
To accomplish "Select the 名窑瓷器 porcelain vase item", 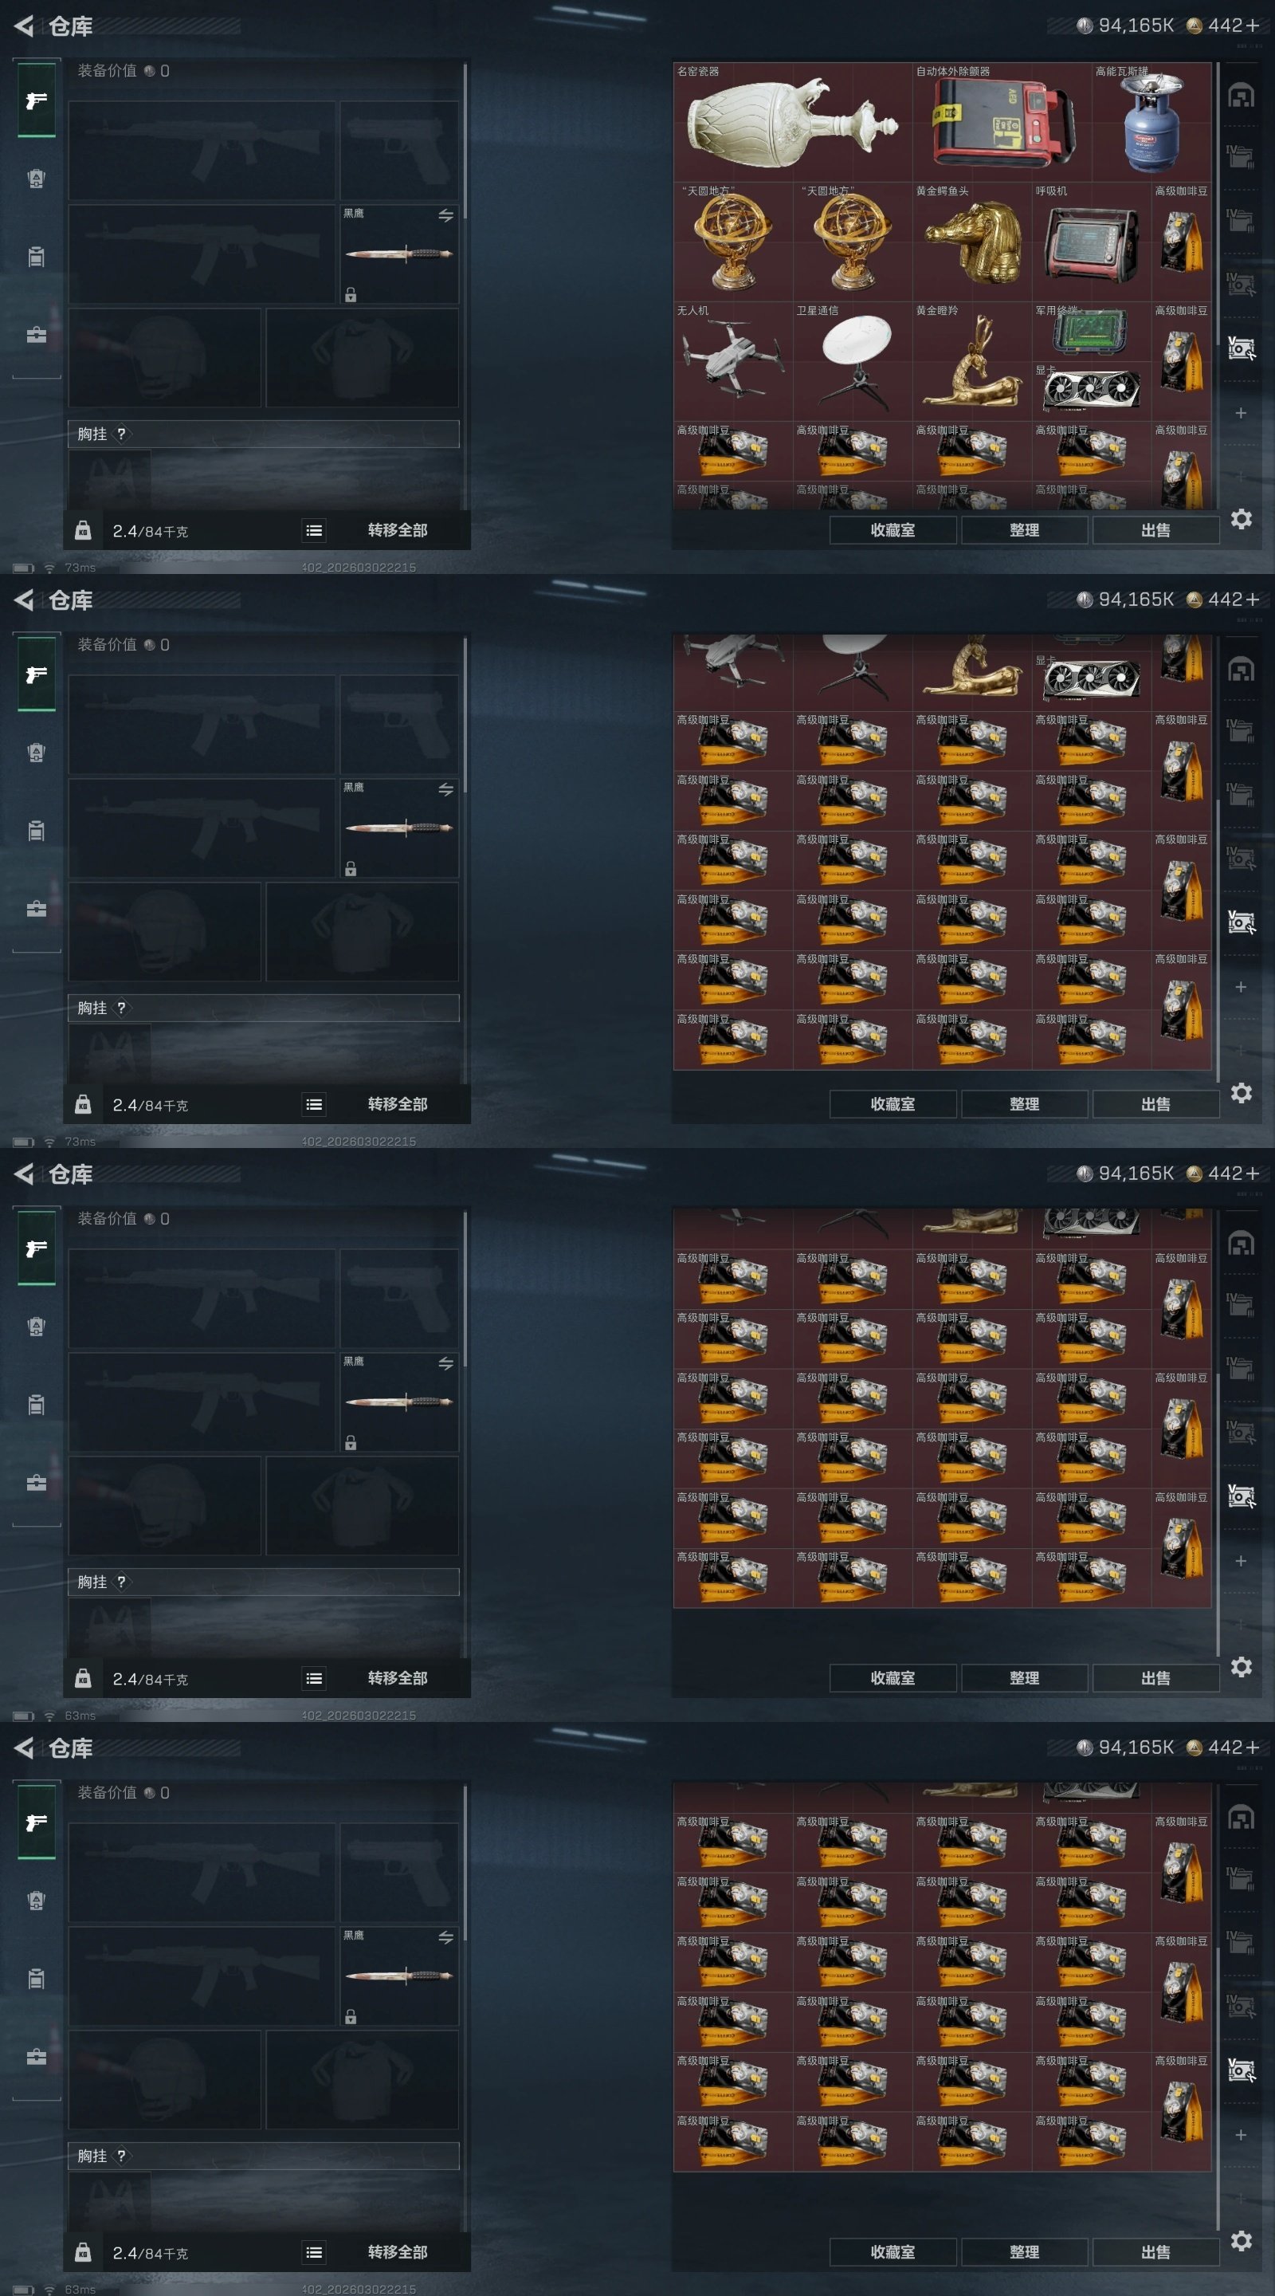I will (x=793, y=122).
